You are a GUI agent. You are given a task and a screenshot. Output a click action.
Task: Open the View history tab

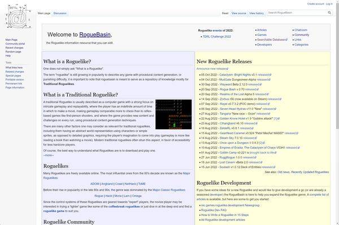click(257, 14)
